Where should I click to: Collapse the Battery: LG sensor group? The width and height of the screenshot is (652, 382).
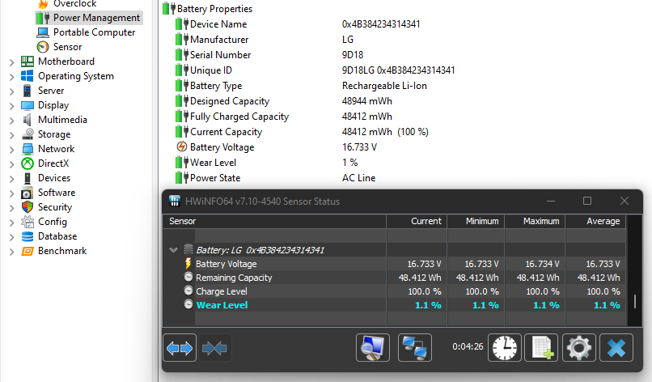173,250
